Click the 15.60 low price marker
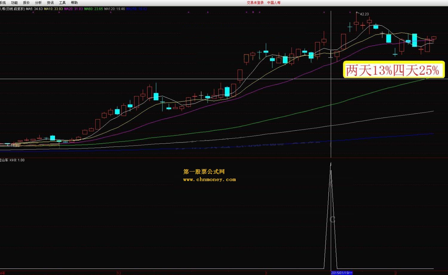This screenshot has width=448, height=275. (15, 146)
